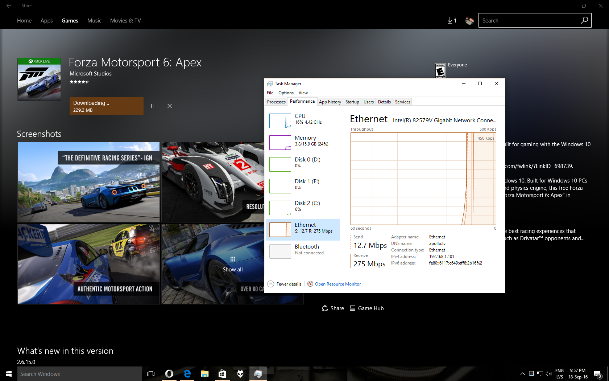Select the Bluetooth performance item
This screenshot has height=381, width=609.
click(x=303, y=251)
